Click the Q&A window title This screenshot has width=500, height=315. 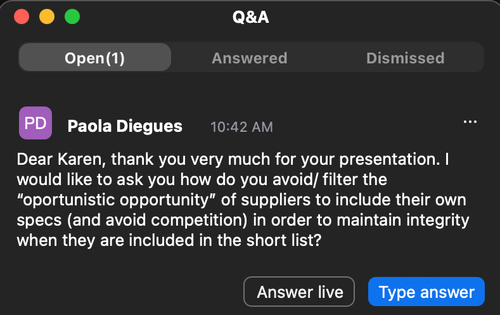(251, 17)
